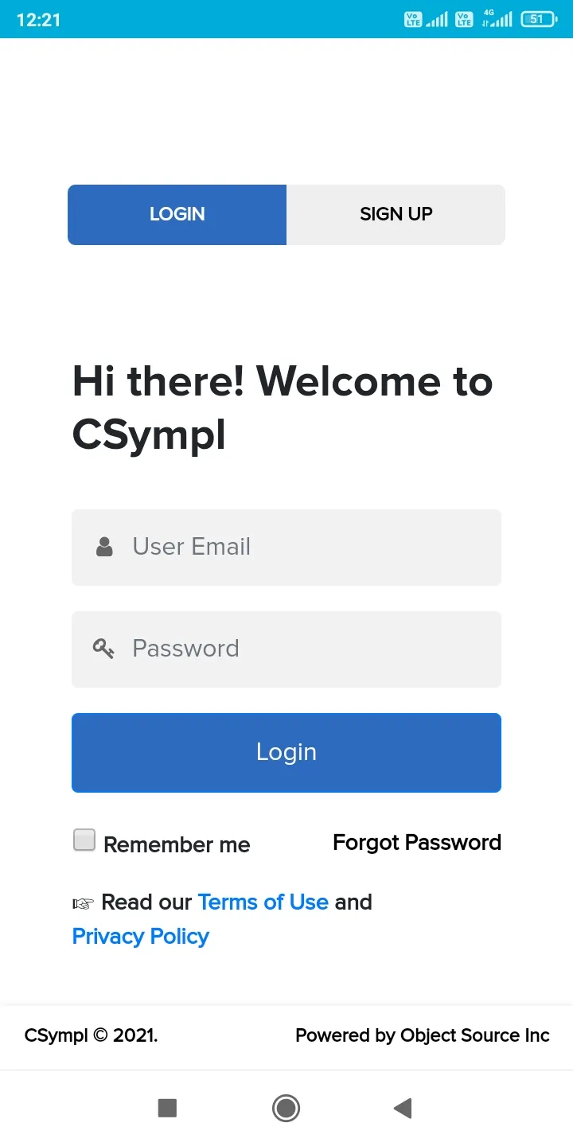The image size is (573, 1146).
Task: Enable the Remember me checkbox
Action: (x=84, y=840)
